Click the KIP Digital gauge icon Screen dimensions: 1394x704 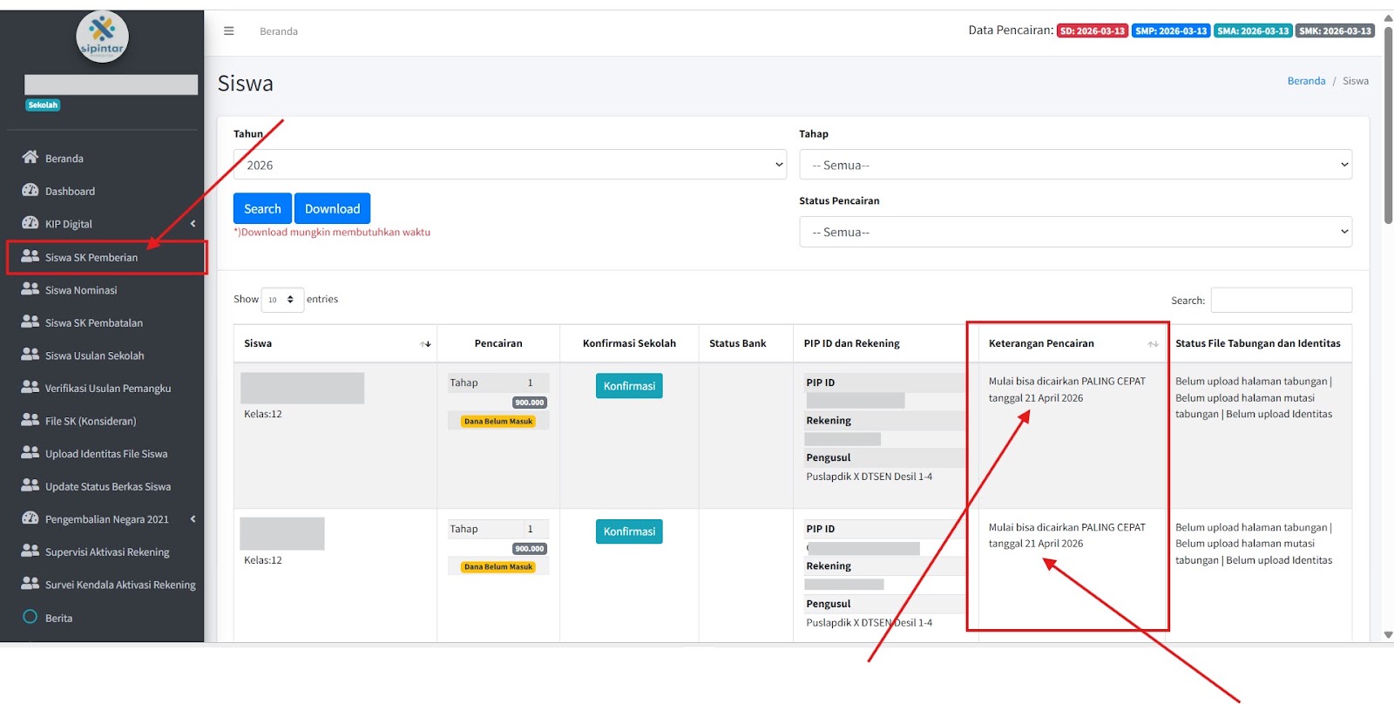point(30,223)
